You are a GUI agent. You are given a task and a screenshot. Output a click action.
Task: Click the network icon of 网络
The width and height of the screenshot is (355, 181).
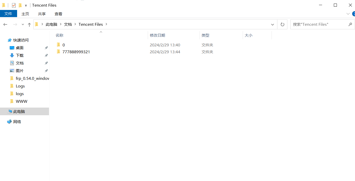[x=9, y=122]
